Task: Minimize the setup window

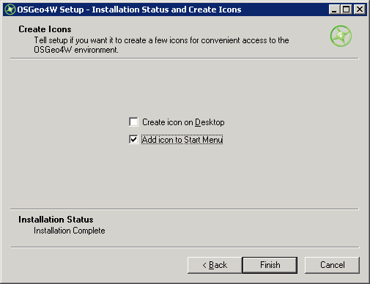Action: pyautogui.click(x=334, y=10)
